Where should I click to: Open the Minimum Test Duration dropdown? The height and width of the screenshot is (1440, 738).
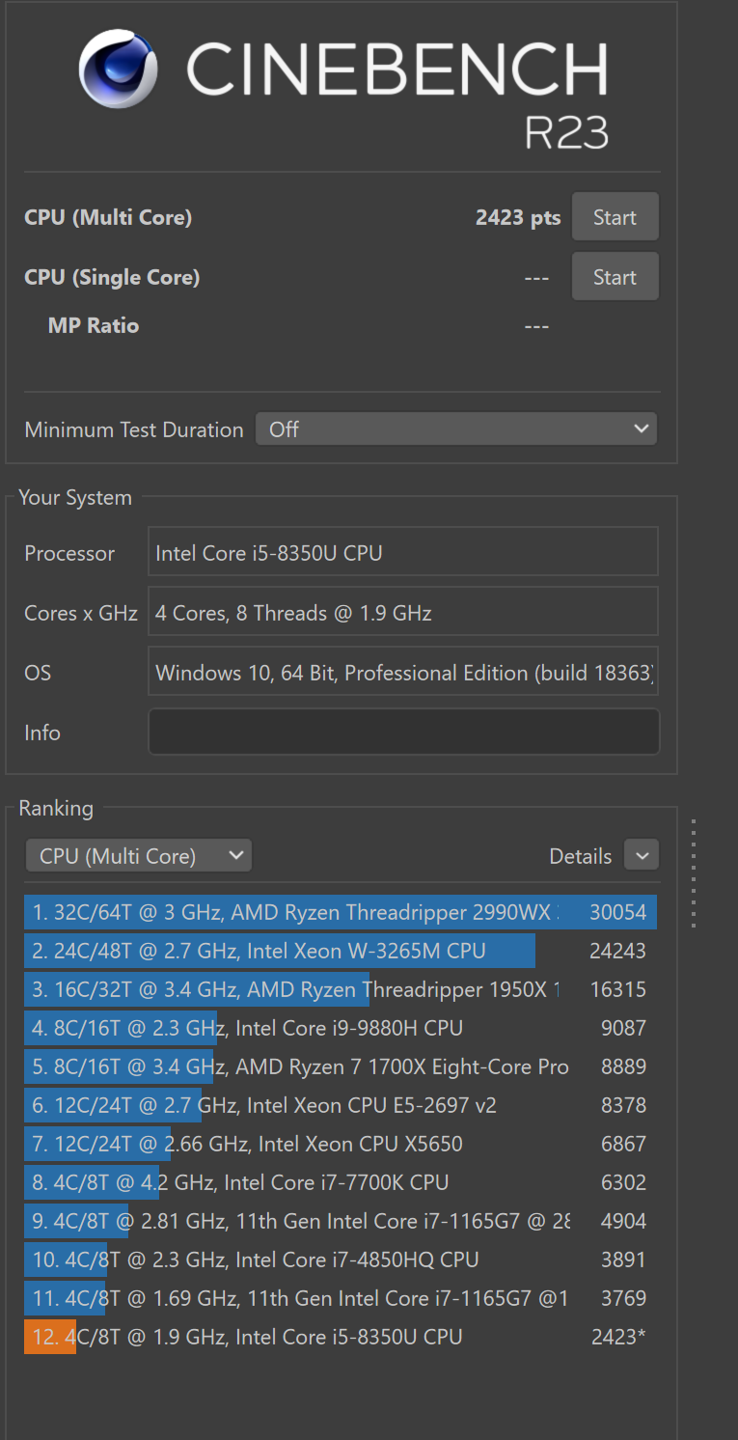tap(455, 429)
